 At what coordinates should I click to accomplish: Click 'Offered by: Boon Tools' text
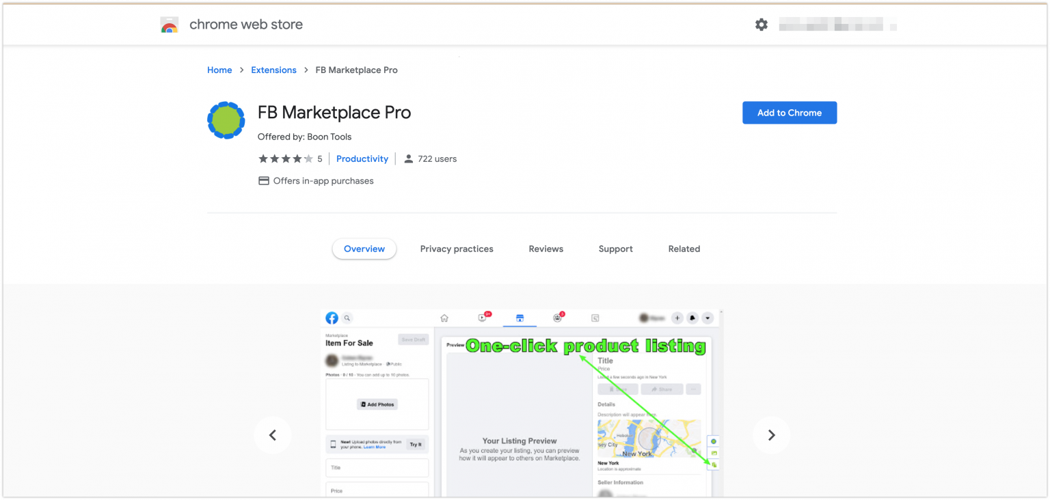coord(305,137)
